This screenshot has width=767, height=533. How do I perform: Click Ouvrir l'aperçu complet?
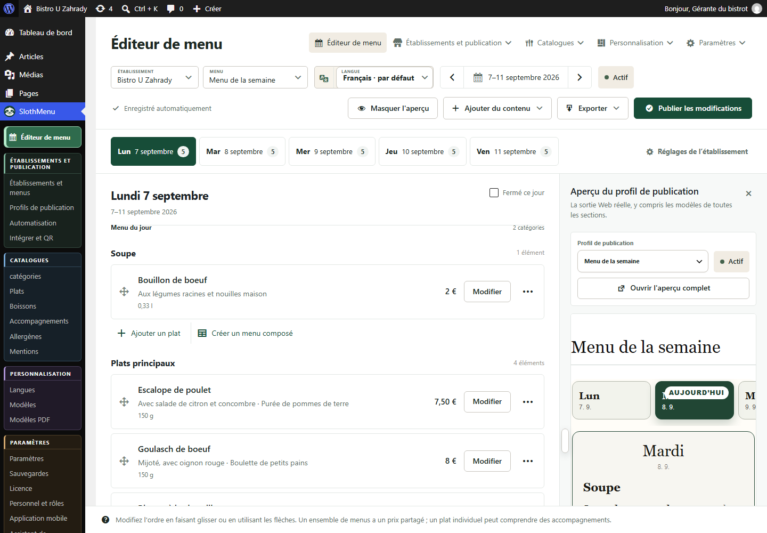tap(663, 288)
